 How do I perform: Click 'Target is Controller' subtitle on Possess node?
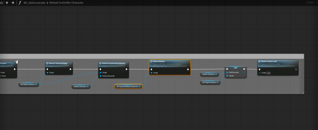[x=7, y=66]
